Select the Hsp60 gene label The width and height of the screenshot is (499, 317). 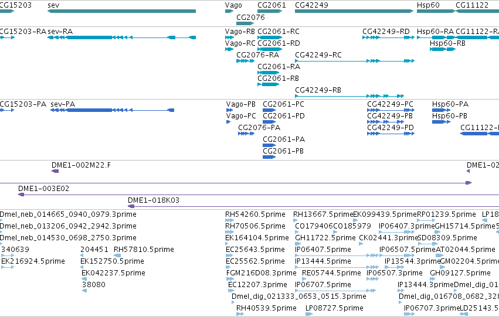pos(428,5)
